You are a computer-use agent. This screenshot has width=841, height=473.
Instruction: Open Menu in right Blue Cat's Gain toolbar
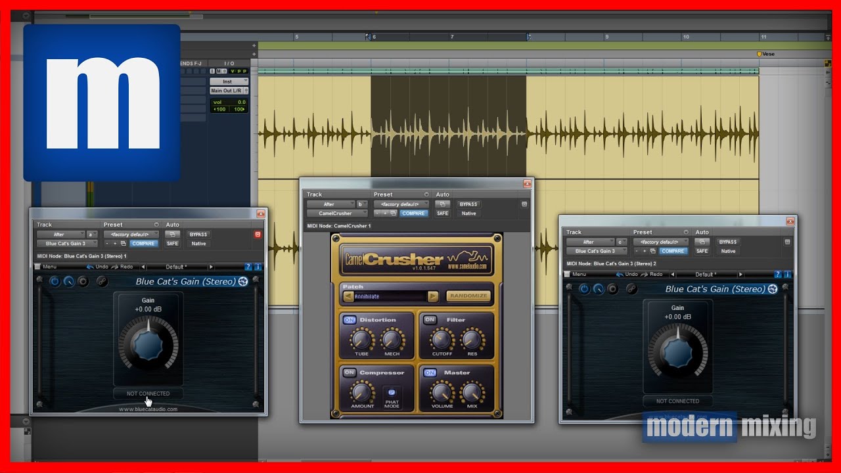point(574,274)
